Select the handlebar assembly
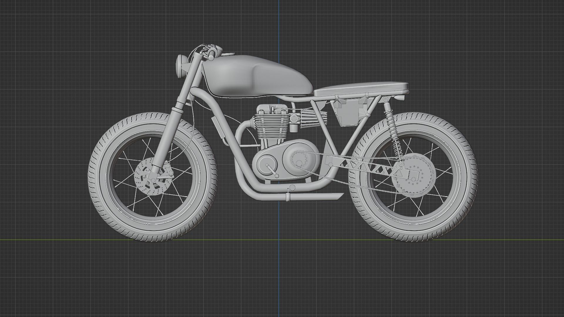564x317 pixels. coord(210,48)
